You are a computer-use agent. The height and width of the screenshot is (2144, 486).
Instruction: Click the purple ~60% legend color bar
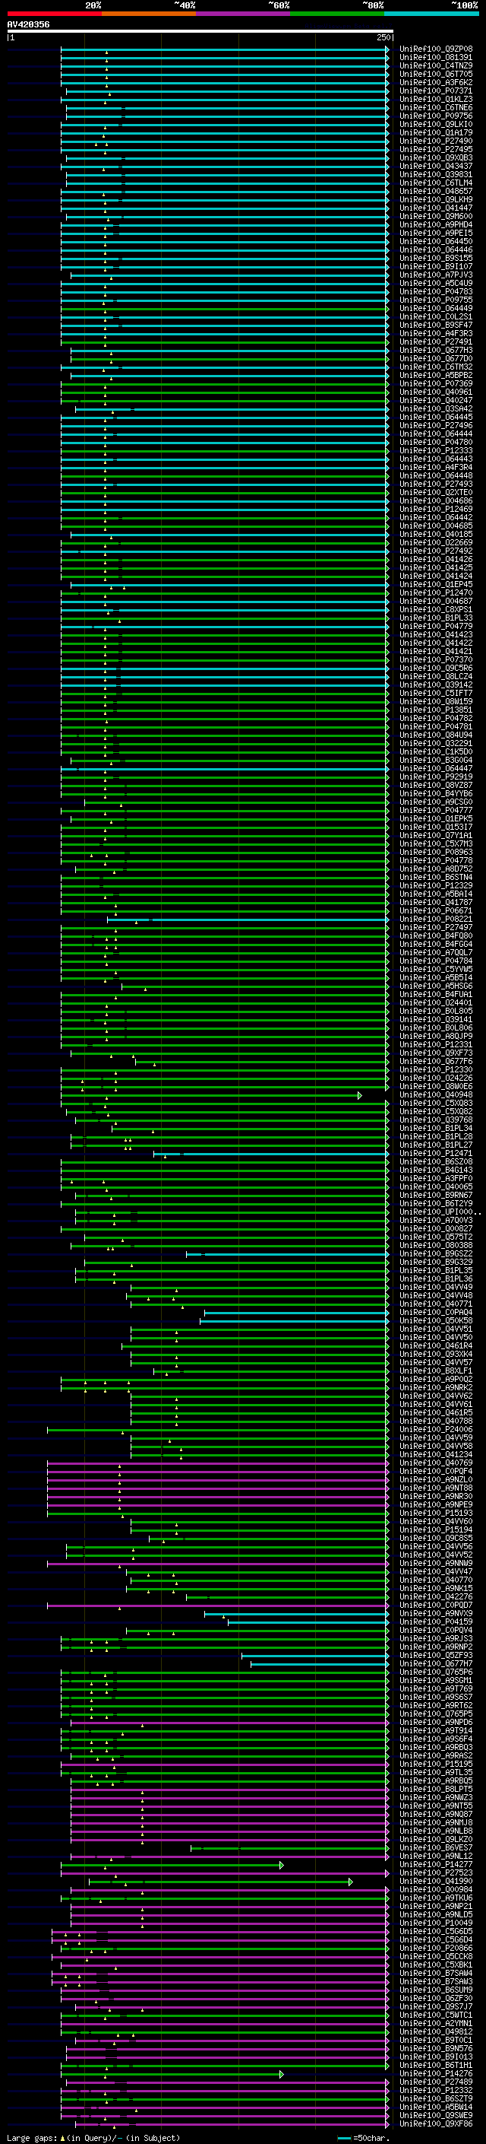click(244, 14)
